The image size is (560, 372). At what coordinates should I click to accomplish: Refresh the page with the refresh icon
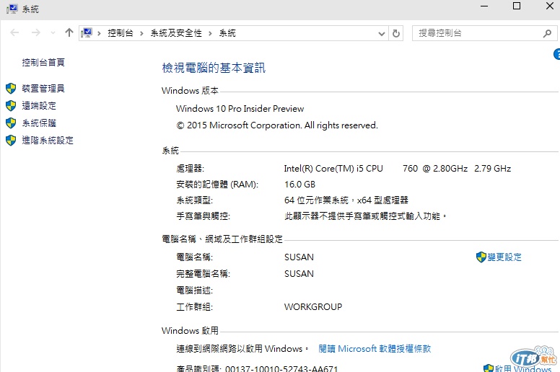(x=396, y=34)
